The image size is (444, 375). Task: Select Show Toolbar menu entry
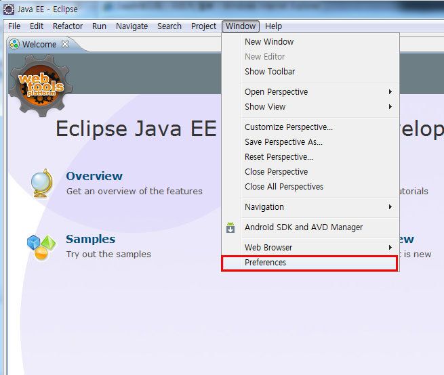(310, 72)
